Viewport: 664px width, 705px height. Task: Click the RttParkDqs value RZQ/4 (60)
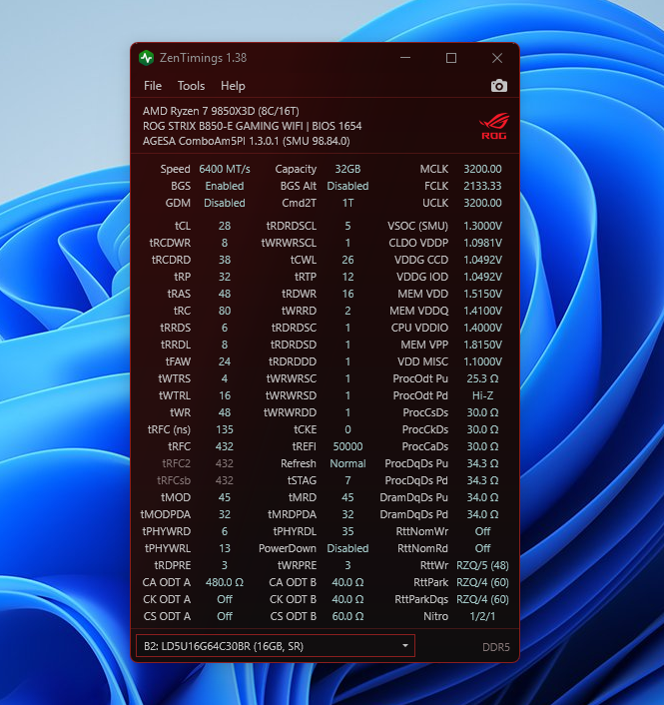[x=482, y=599]
